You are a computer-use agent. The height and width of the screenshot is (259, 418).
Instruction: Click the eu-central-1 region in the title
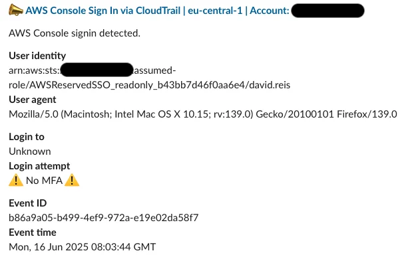pos(215,11)
